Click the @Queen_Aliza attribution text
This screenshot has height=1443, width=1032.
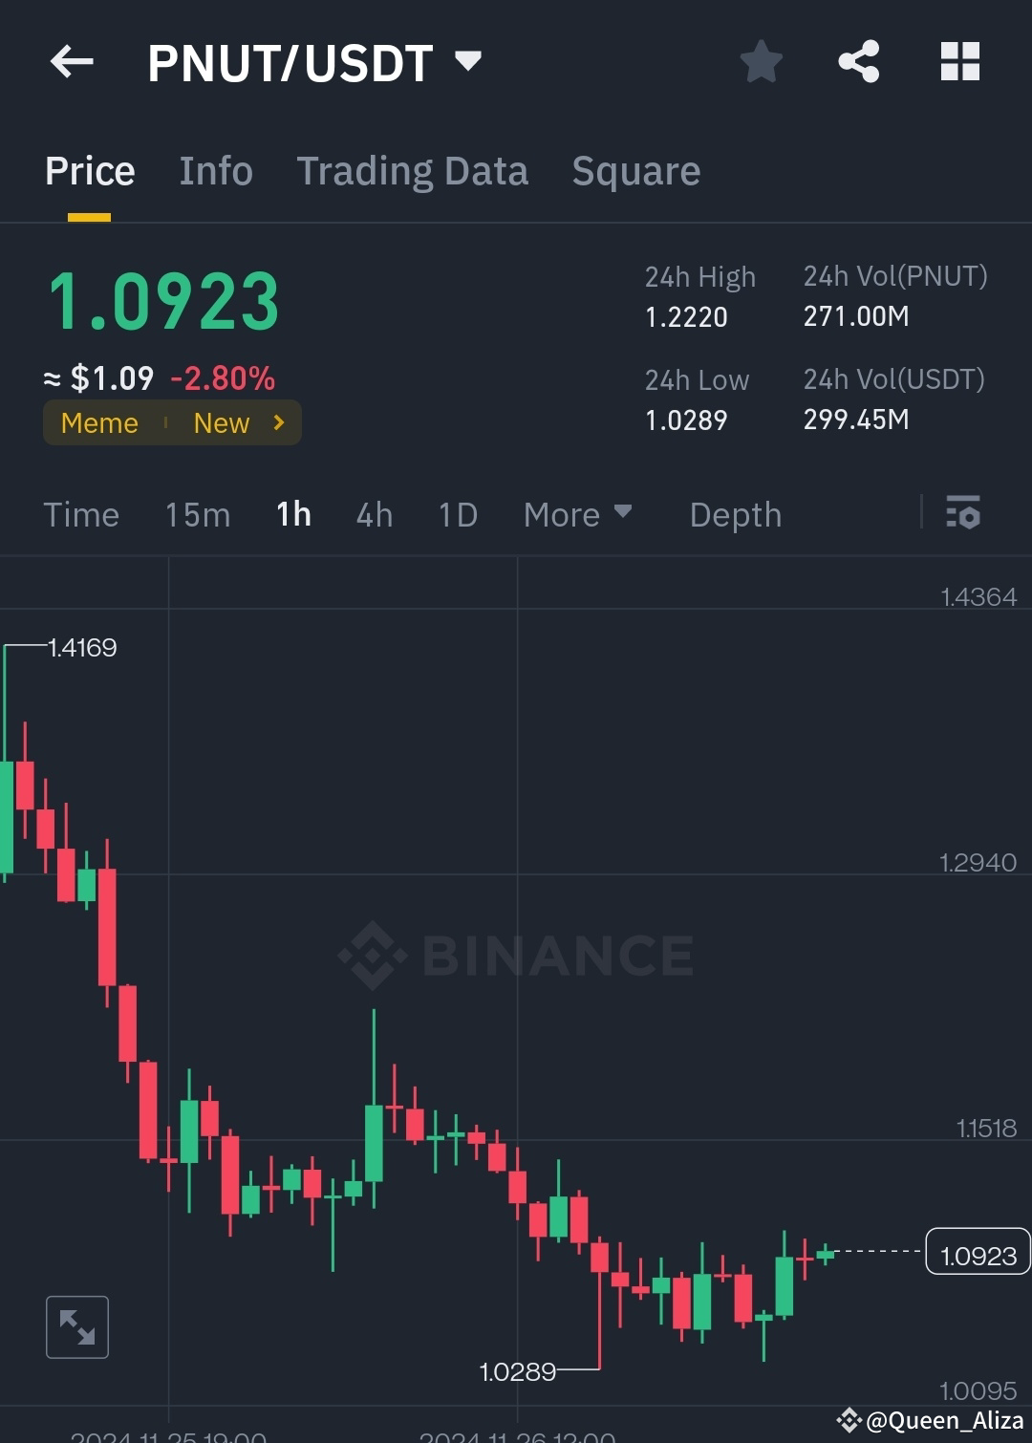[932, 1421]
